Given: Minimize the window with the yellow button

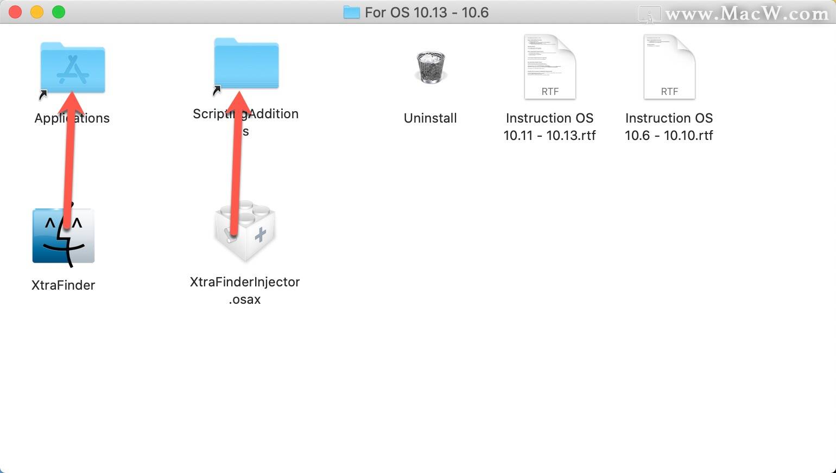Looking at the screenshot, I should (37, 12).
